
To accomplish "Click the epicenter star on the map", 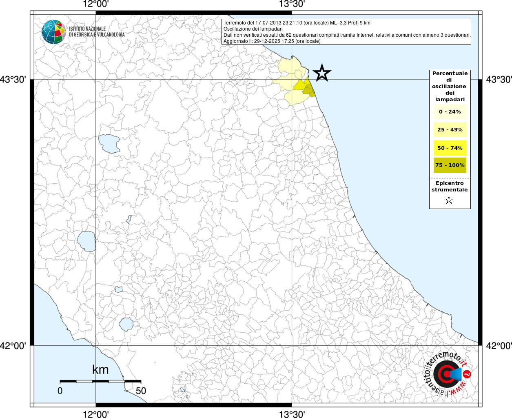I will click(322, 73).
